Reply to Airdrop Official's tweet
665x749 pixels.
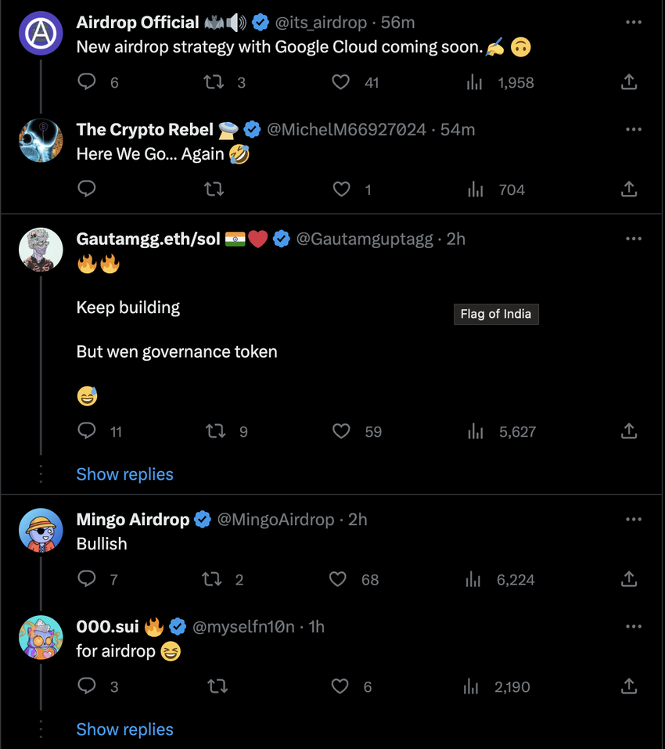click(87, 81)
